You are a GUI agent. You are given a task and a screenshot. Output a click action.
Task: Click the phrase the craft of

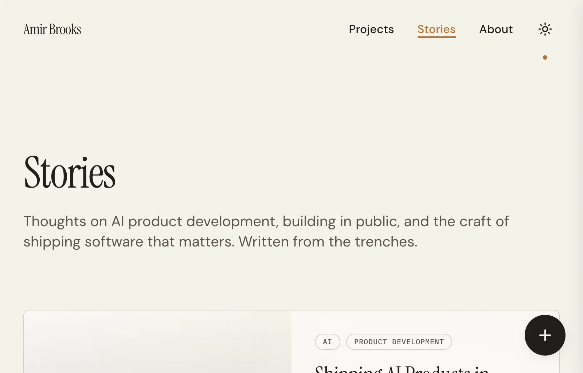(471, 221)
